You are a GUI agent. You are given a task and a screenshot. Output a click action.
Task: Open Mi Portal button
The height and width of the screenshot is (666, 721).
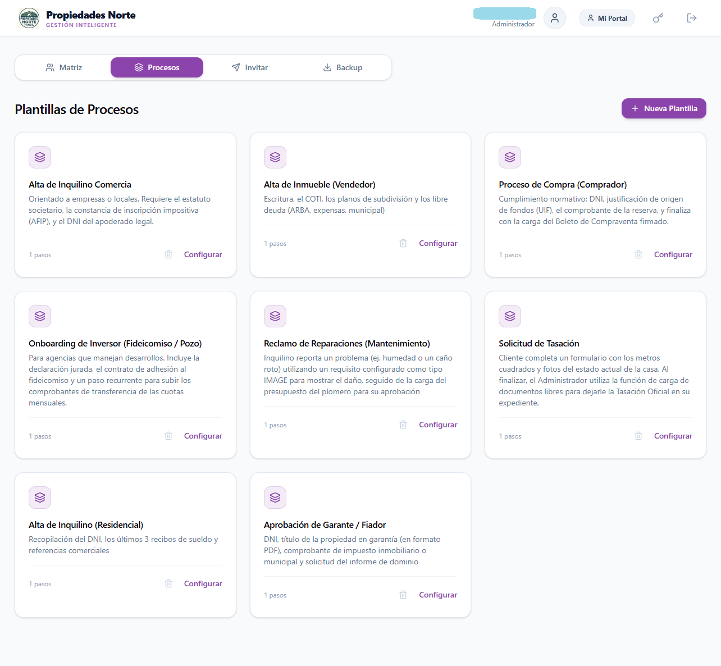[x=607, y=18]
